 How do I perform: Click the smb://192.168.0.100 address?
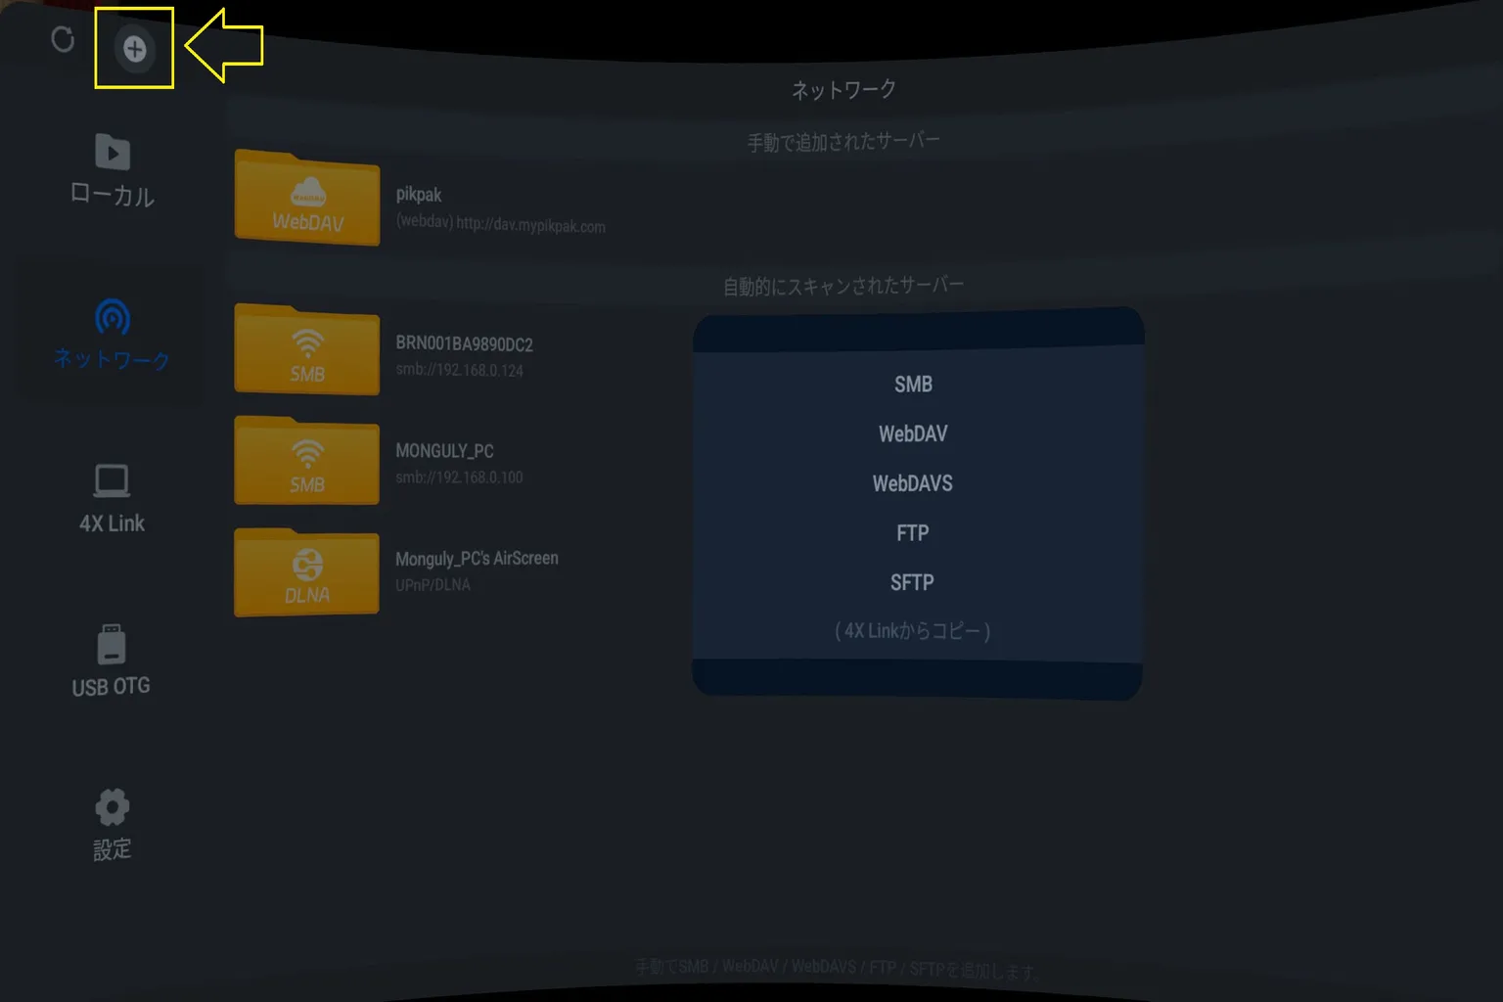point(459,478)
